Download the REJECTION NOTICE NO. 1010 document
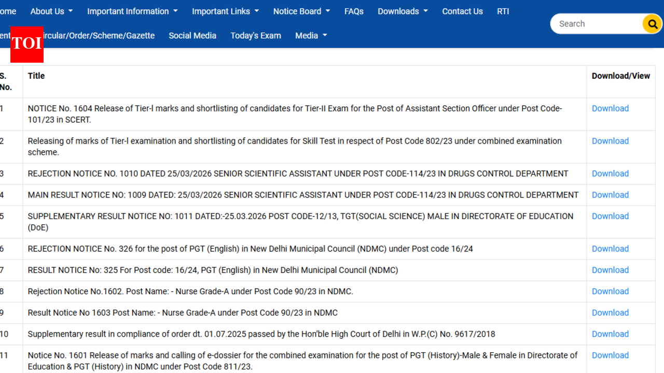 [x=610, y=174]
